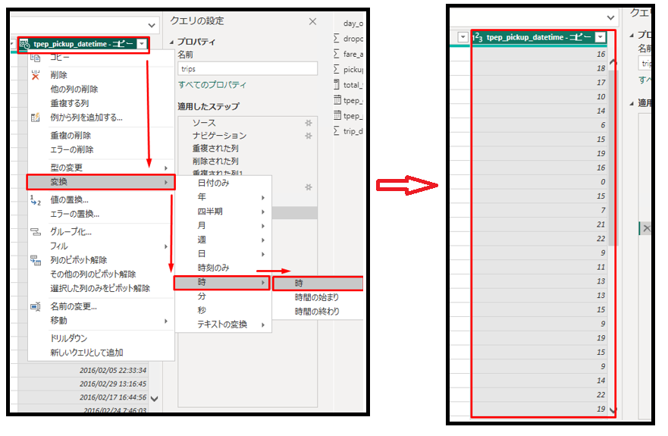Click the Group By icon
668x436 pixels.
[36, 232]
